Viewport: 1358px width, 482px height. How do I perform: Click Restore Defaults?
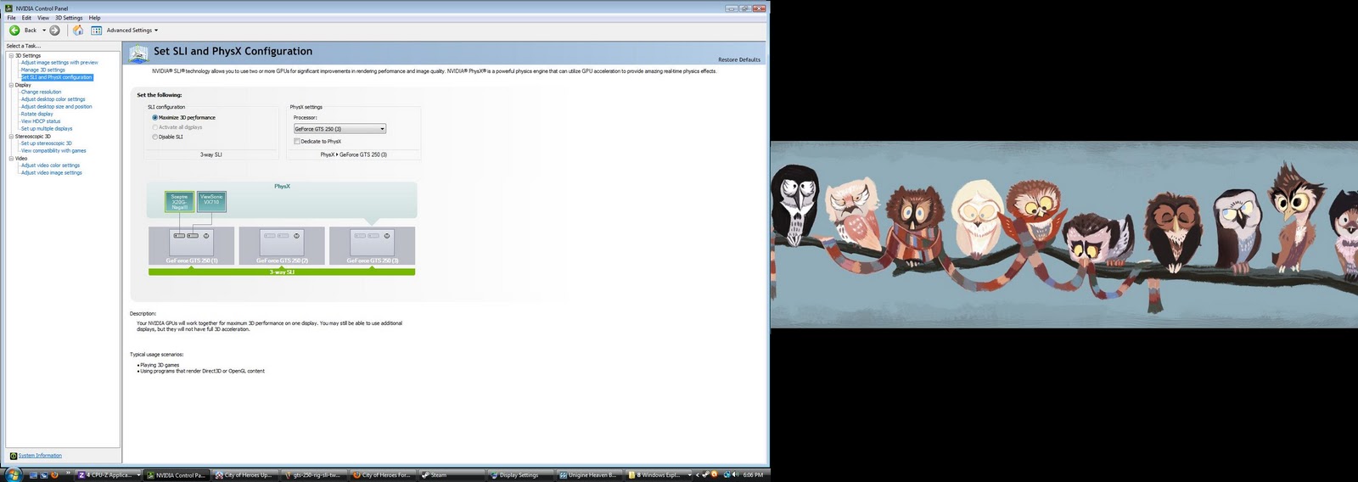click(x=739, y=60)
